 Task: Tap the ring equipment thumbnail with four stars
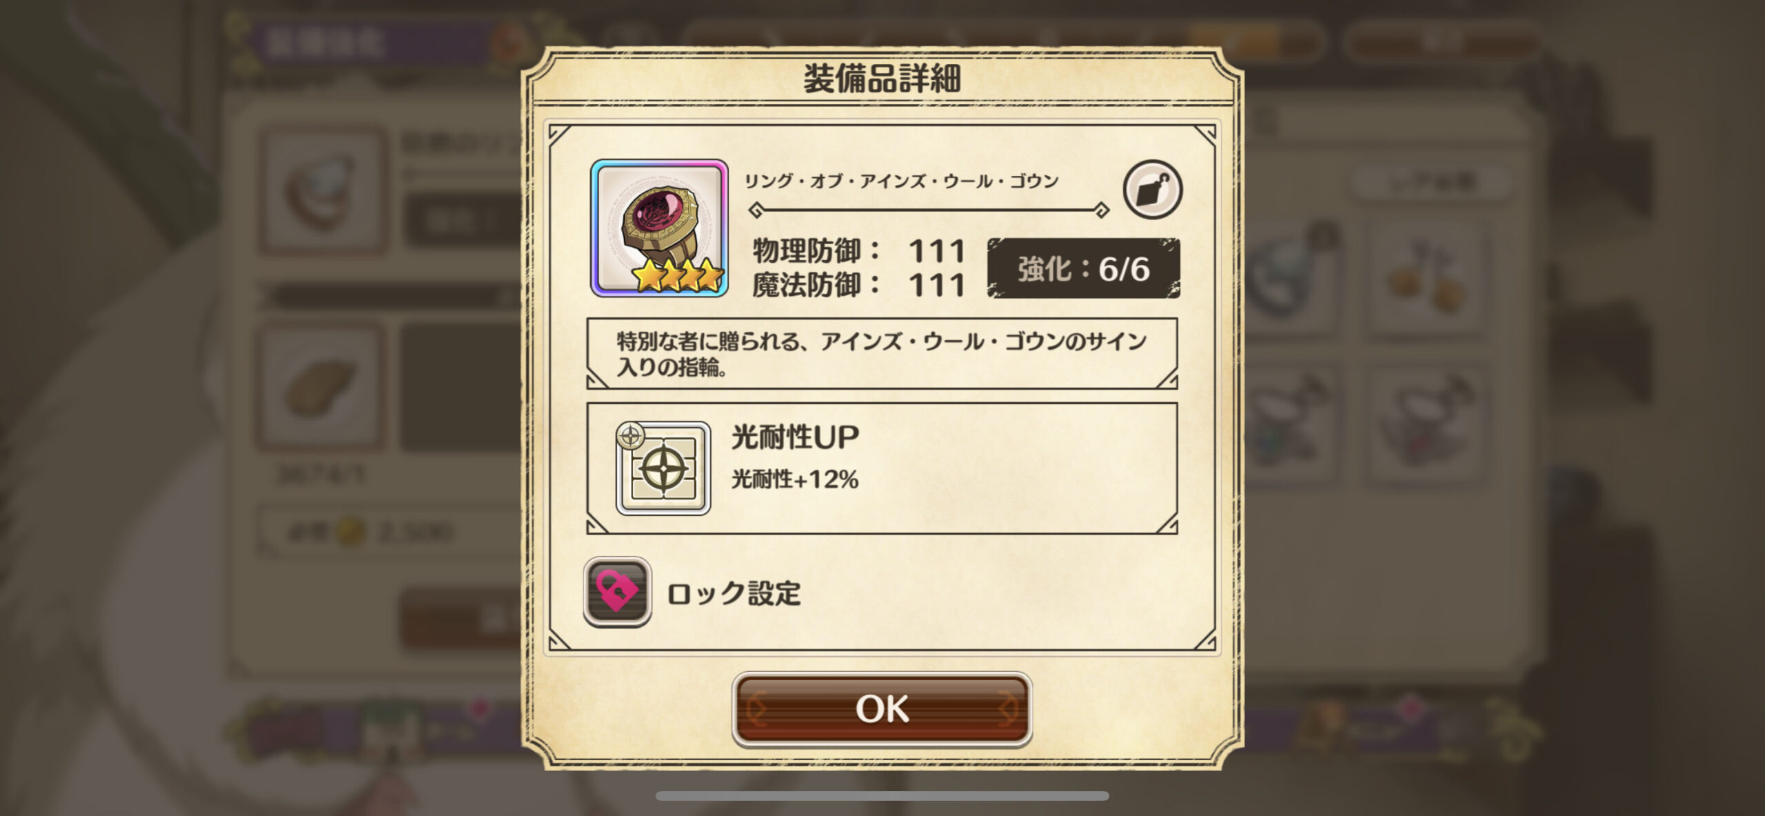pyautogui.click(x=659, y=228)
